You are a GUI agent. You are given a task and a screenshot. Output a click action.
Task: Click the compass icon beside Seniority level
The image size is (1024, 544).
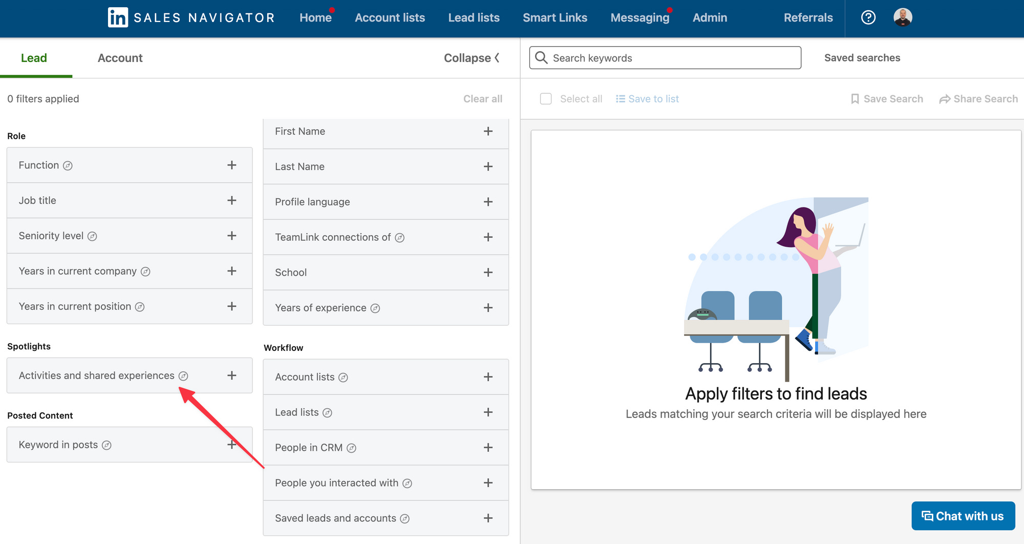coord(92,236)
